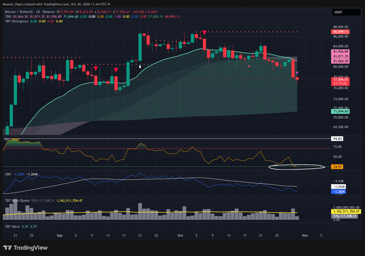Click the red triangle signal near September 9

pyautogui.click(x=96, y=68)
